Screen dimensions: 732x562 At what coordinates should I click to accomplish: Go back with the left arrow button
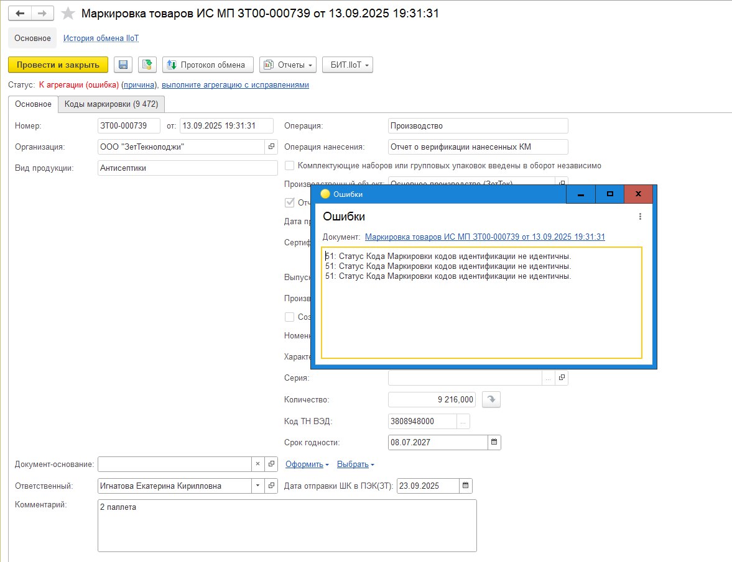19,13
